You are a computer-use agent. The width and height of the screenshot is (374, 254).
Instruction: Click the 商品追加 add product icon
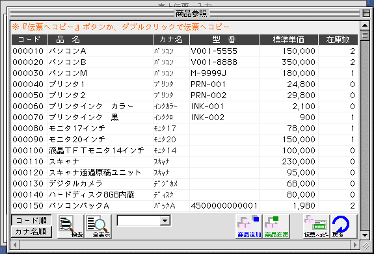[x=248, y=226]
